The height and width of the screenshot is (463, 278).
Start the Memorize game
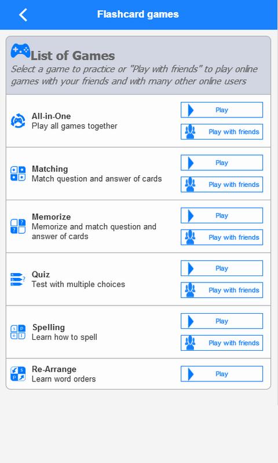click(x=222, y=215)
